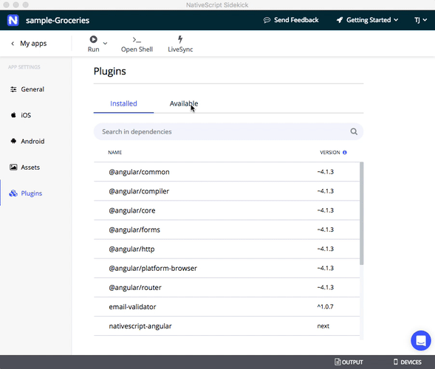
Task: Click the Android robot icon
Action: pos(13,141)
